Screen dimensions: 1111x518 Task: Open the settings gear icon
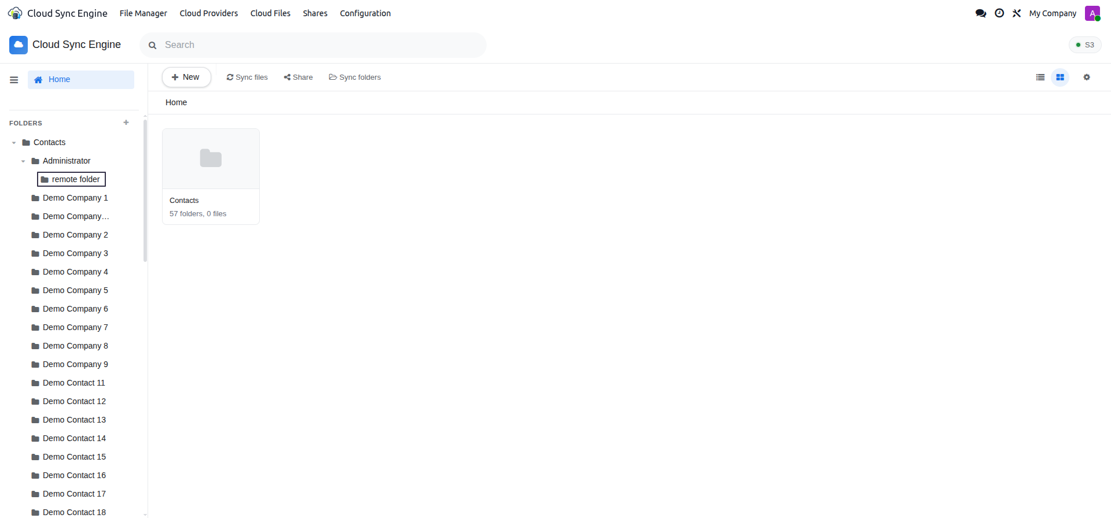[1087, 77]
